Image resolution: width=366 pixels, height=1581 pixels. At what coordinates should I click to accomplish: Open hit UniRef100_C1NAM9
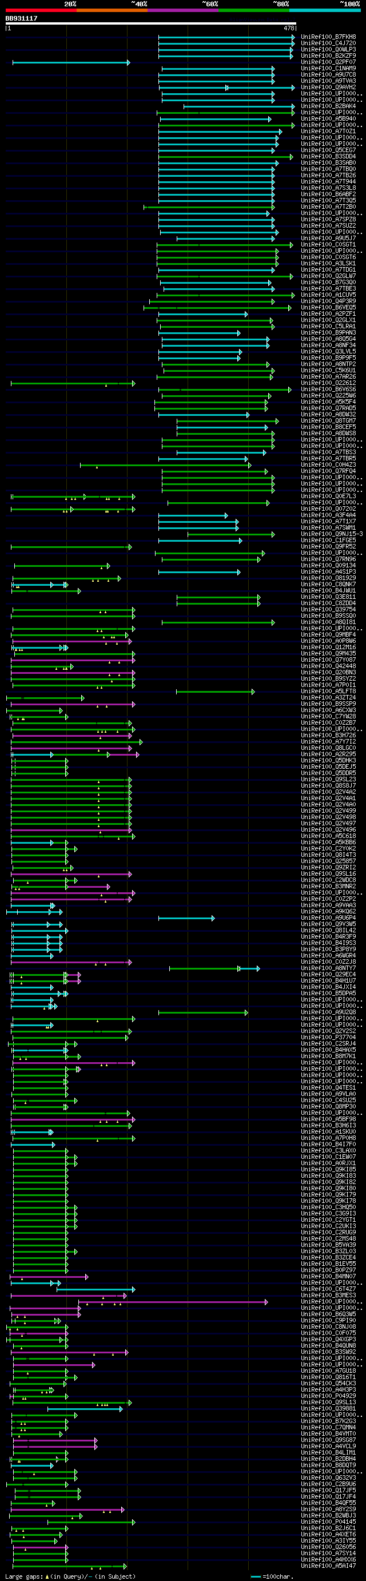(x=328, y=68)
